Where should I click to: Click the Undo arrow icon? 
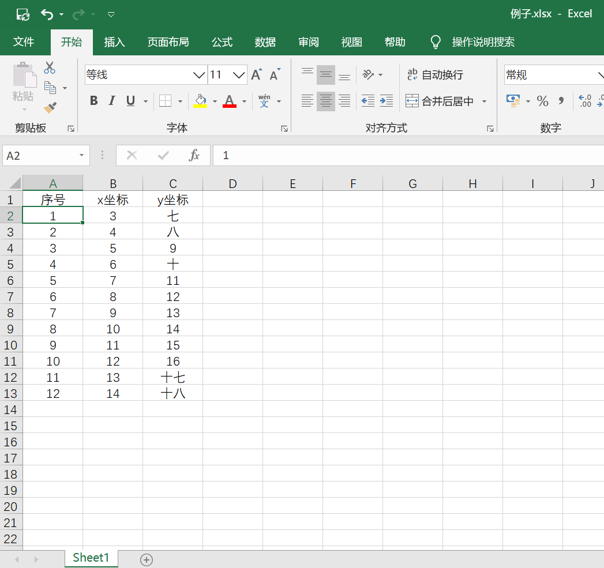(47, 14)
